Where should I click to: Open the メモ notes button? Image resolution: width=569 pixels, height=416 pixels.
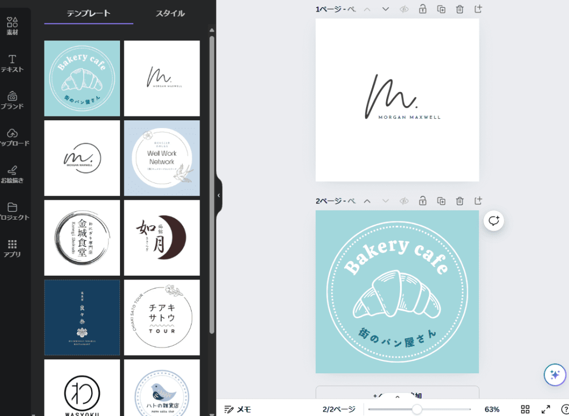pyautogui.click(x=238, y=409)
